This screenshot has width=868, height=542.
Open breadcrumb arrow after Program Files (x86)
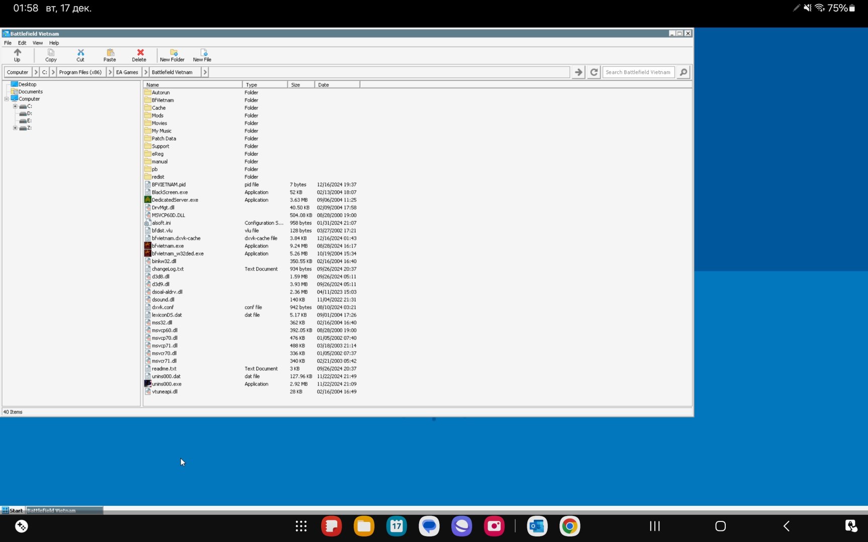pyautogui.click(x=110, y=72)
